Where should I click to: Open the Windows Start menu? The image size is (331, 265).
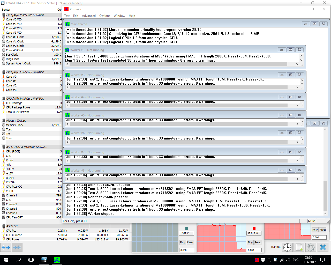pos(6,260)
